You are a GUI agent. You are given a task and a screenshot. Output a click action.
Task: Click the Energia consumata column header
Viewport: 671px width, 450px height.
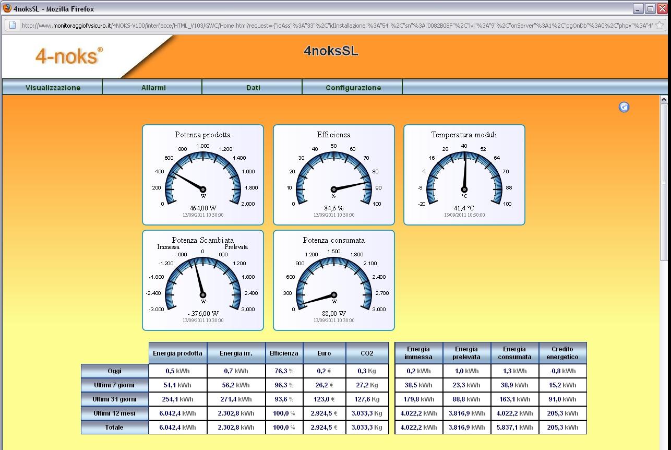click(515, 353)
